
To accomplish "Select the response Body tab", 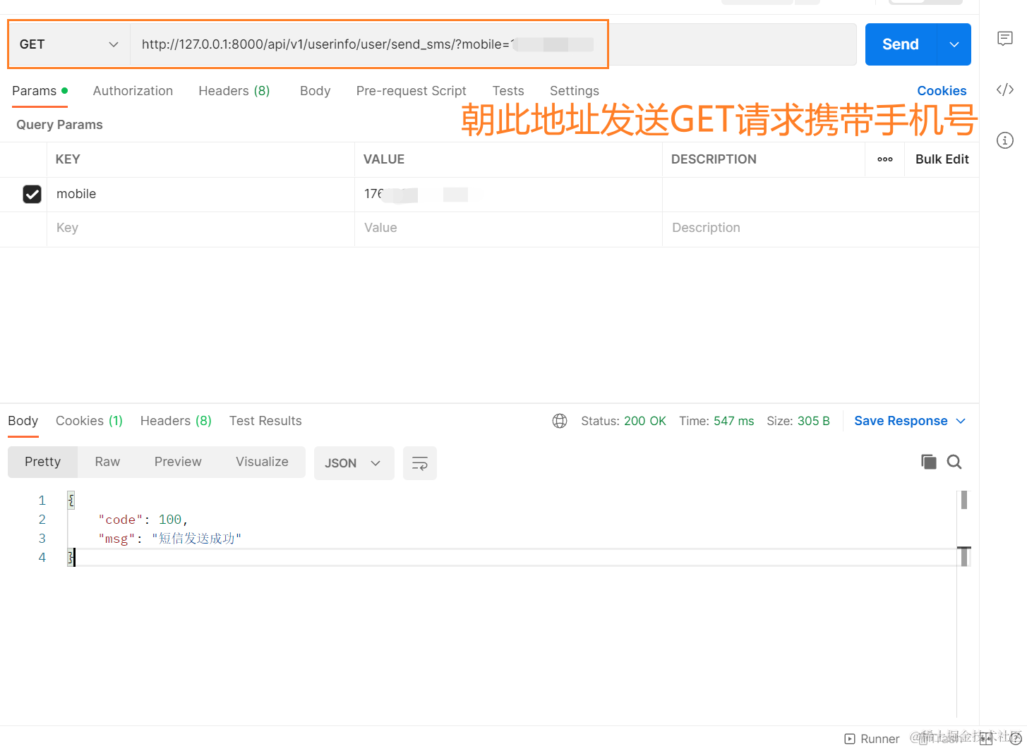I will (x=23, y=421).
